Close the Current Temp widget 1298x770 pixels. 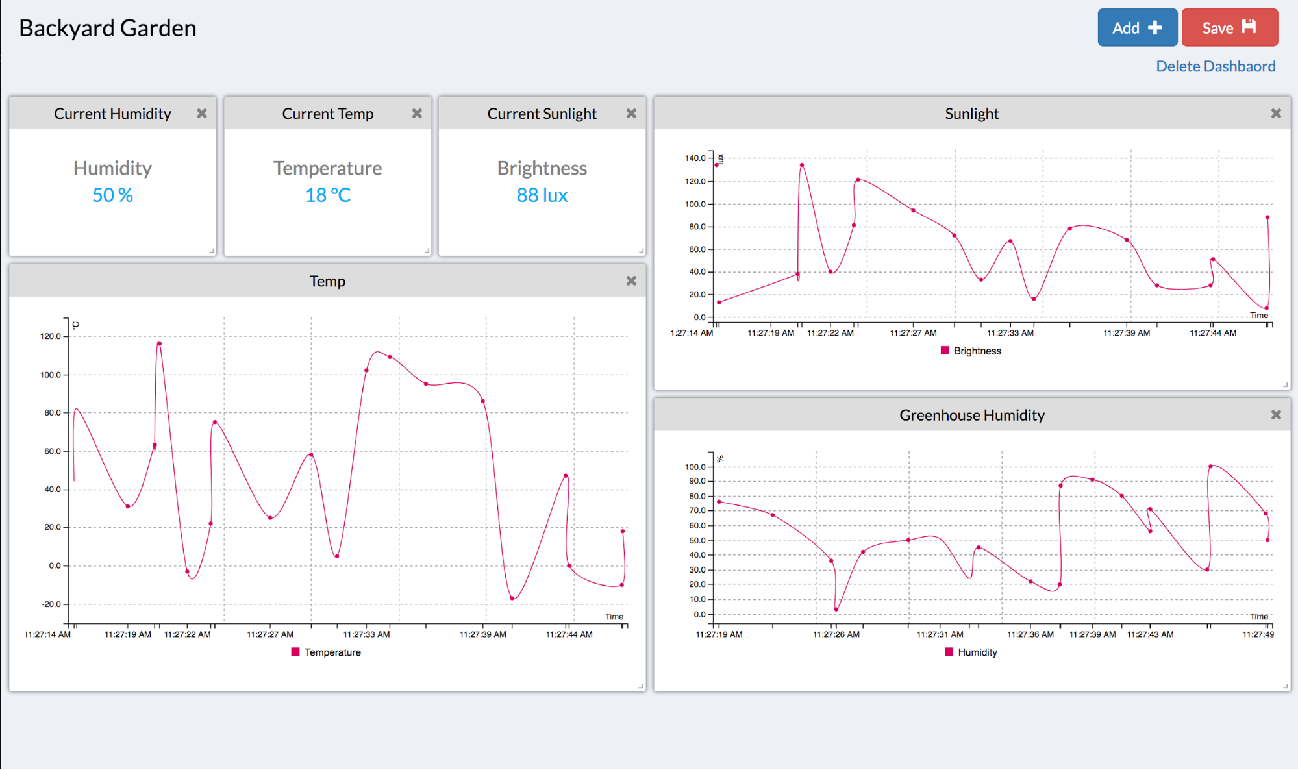click(417, 114)
